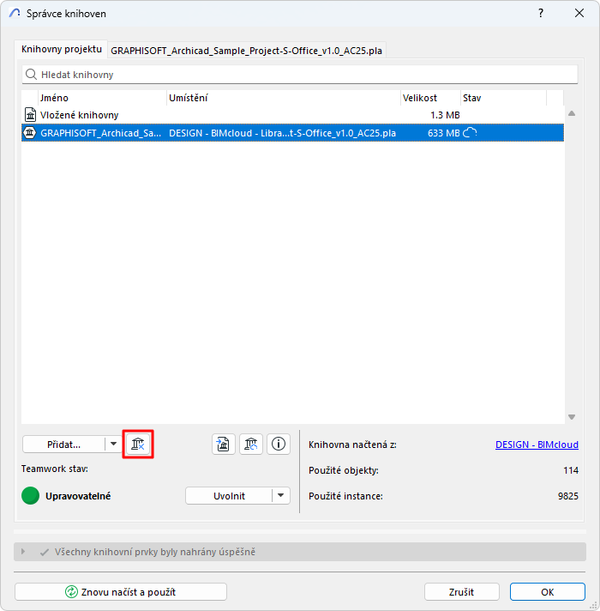Click the list scroll down arrow
This screenshot has height=611, width=600.
coord(572,417)
